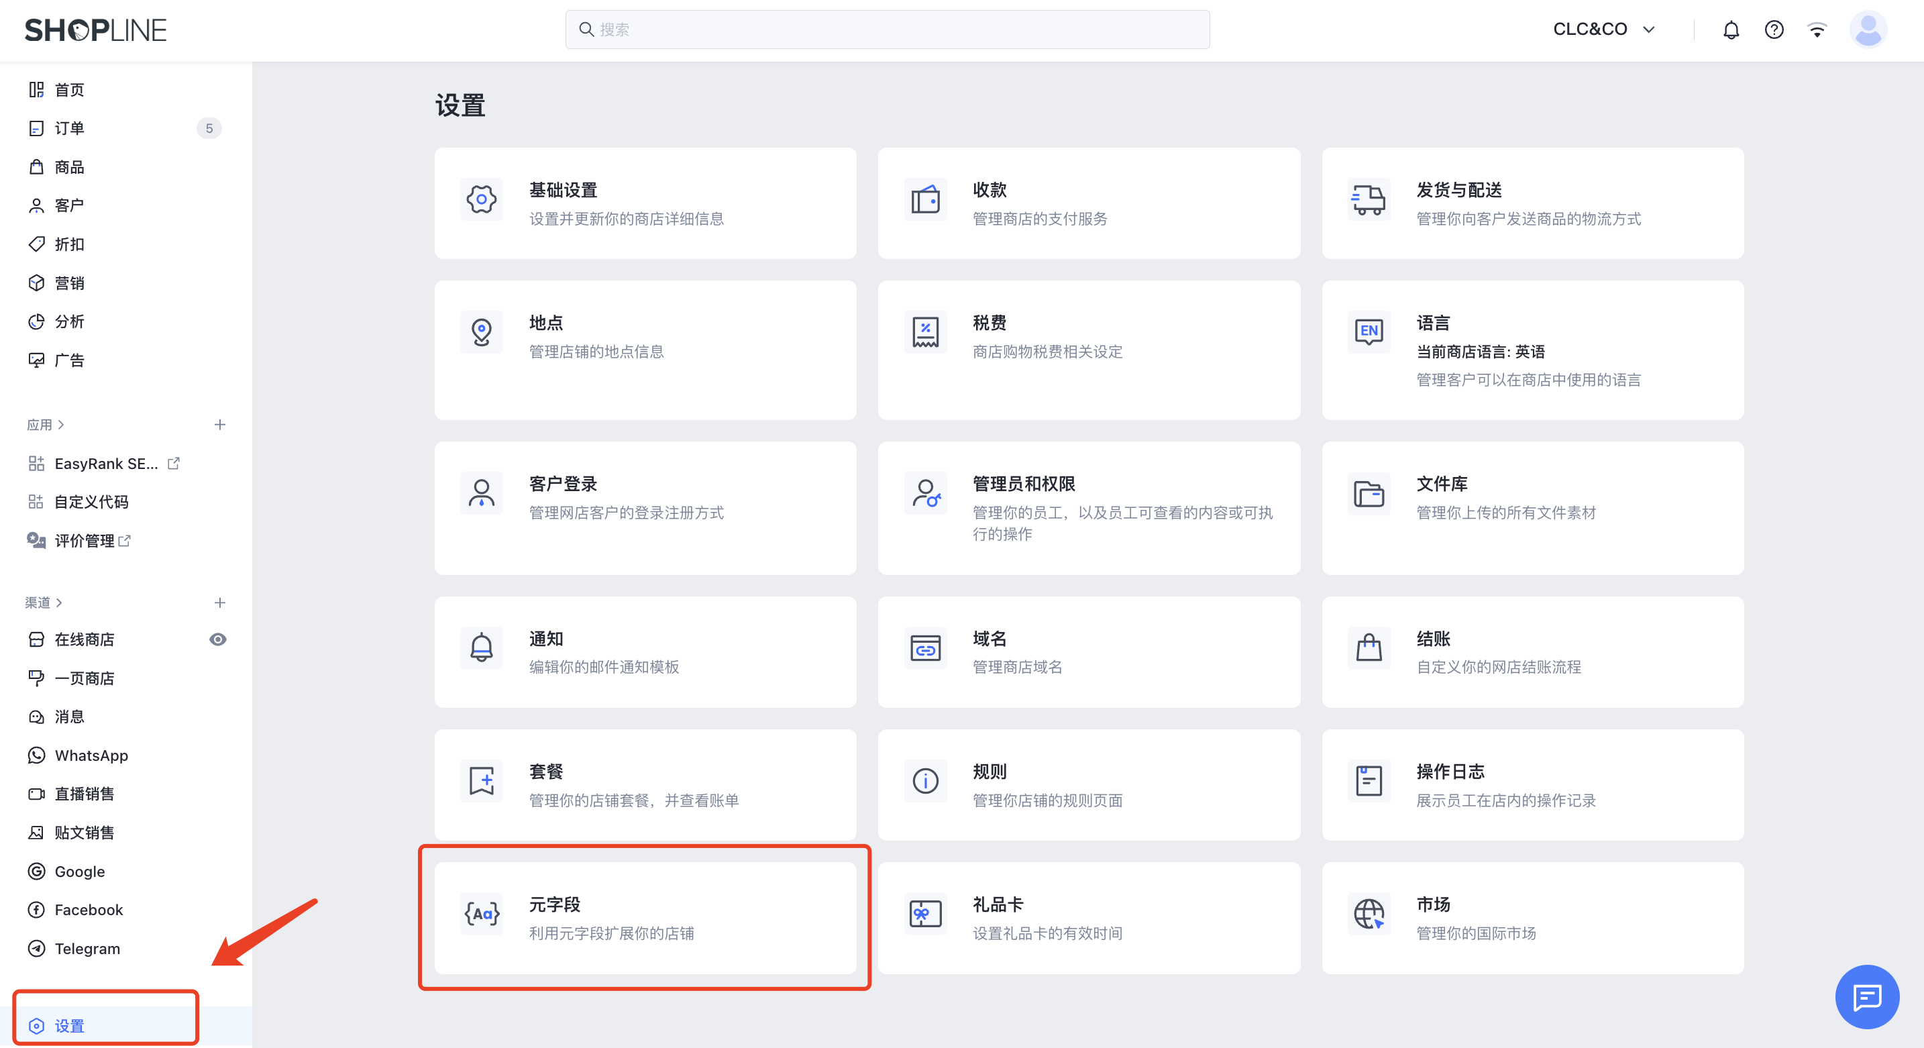1924x1048 pixels.
Task: Click the Facebook icon in sidebar
Action: pyautogui.click(x=36, y=910)
